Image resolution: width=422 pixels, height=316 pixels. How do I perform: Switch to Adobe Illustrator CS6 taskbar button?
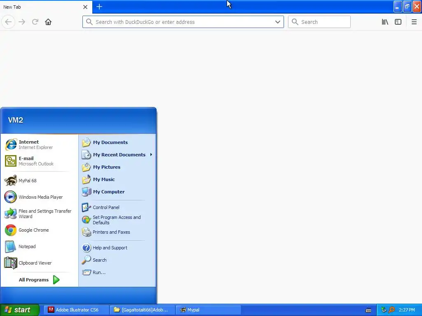click(x=77, y=310)
